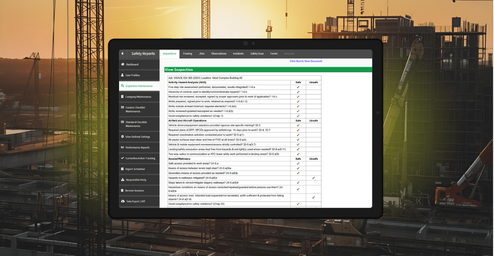Open User-Defined Settings gear icon
Image resolution: width=494 pixels, height=256 pixels.
[122, 137]
